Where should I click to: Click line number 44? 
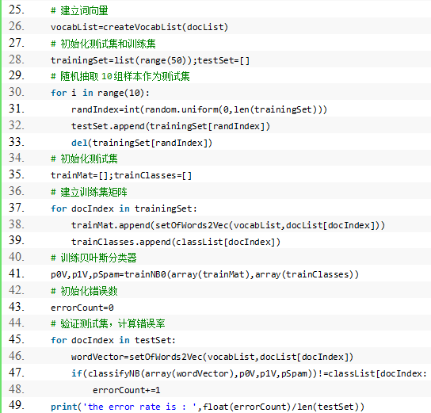17,323
